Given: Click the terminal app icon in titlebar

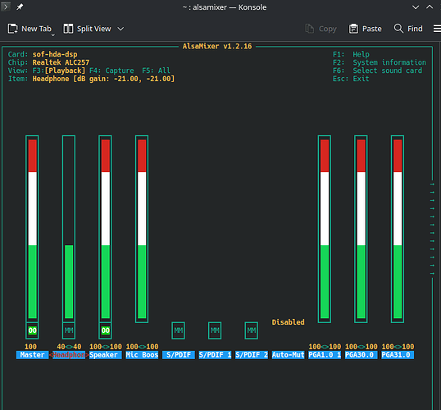Looking at the screenshot, I should 6,7.
